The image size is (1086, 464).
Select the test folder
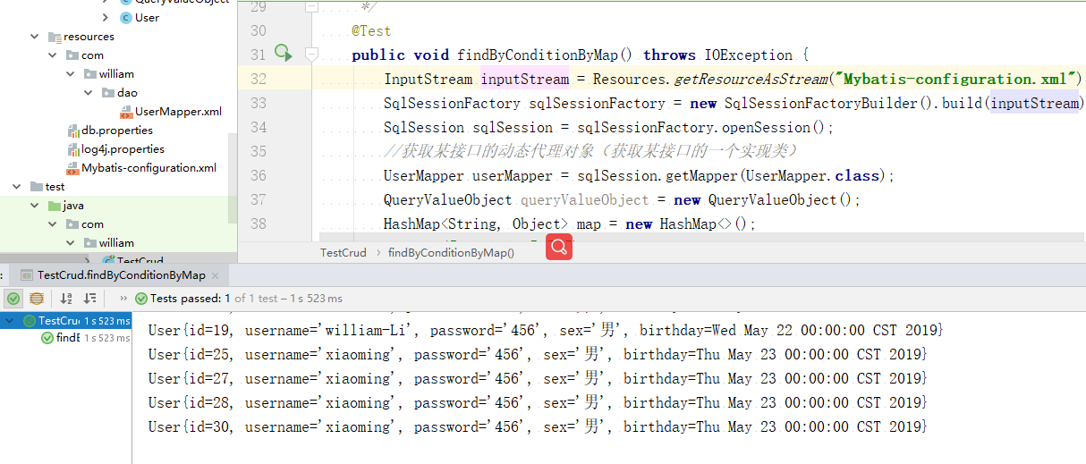[x=55, y=187]
